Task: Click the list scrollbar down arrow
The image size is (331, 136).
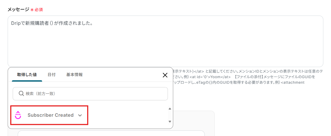Action: [170, 121]
